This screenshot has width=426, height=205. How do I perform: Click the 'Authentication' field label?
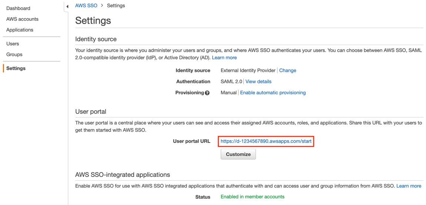pyautogui.click(x=193, y=82)
